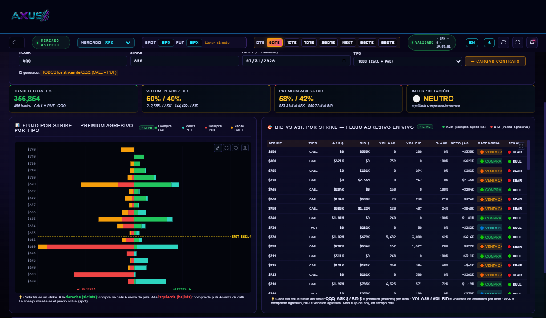The height and width of the screenshot is (318, 546).
Task: Click the TRADES TOTALES value 356,854
Action: point(27,99)
